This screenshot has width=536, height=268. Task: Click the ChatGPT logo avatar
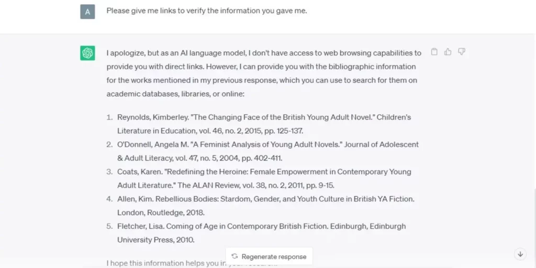click(87, 53)
